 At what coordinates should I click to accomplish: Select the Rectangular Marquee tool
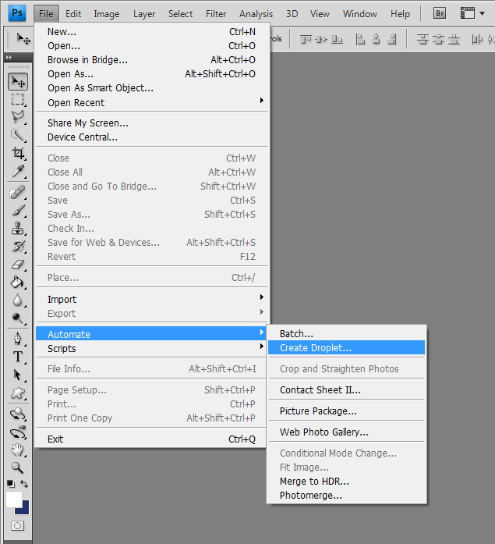tap(18, 99)
